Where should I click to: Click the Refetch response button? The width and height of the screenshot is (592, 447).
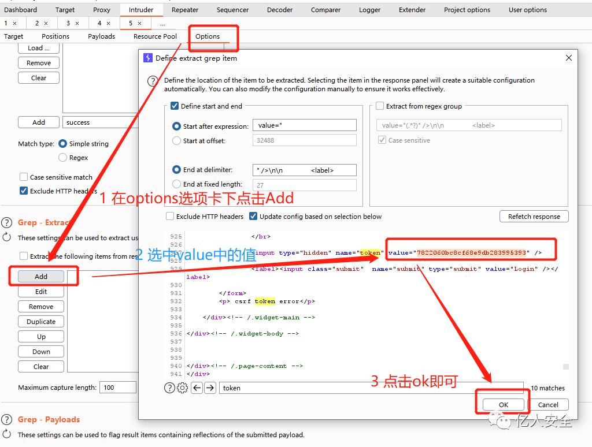[534, 217]
